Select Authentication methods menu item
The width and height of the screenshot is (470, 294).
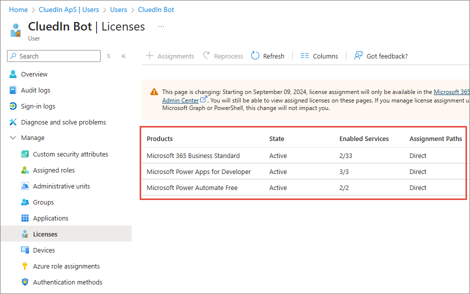point(68,282)
